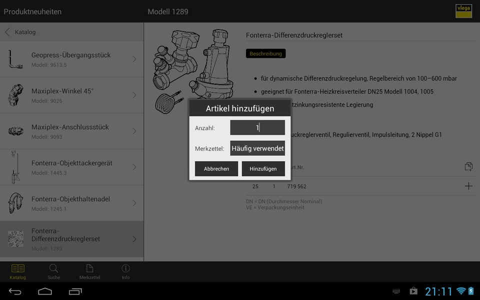The height and width of the screenshot is (300, 480).
Task: Open the Android recent apps button
Action: 75,291
